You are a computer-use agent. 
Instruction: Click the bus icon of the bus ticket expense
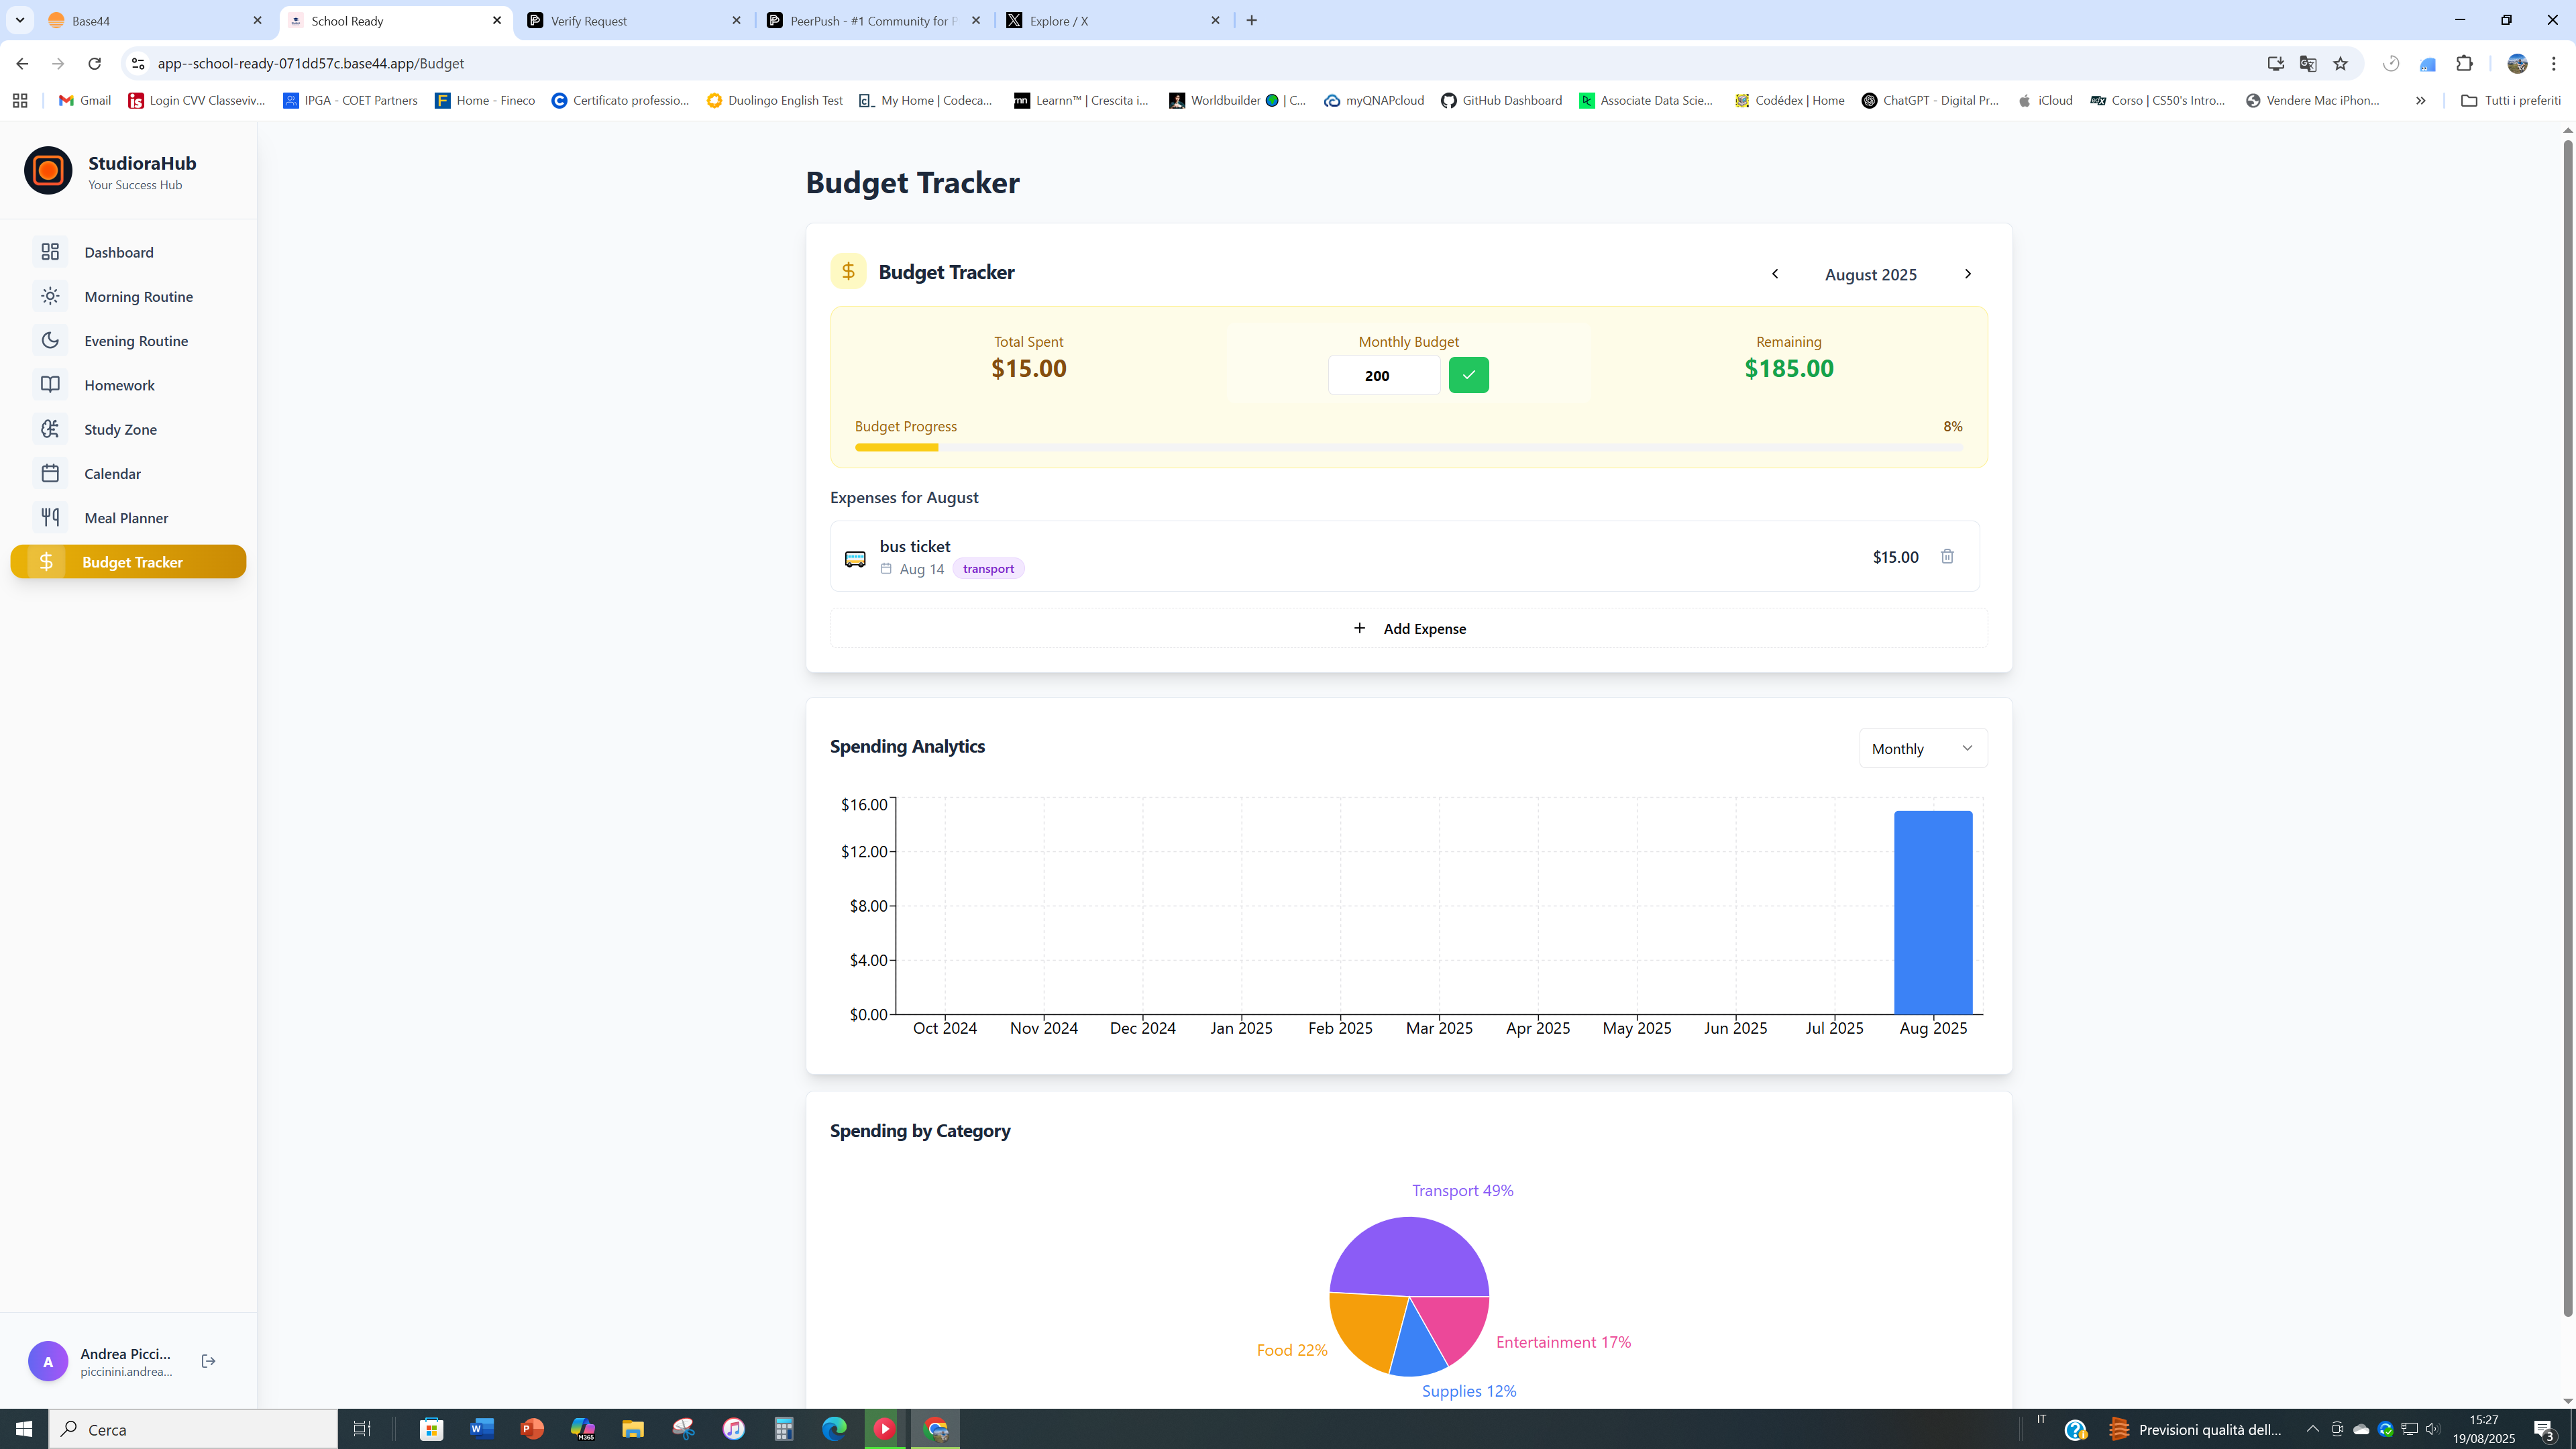pos(855,559)
